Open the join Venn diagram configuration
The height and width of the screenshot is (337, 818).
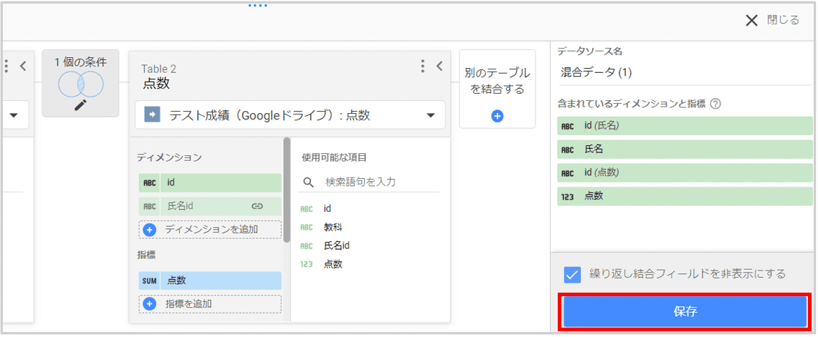(x=80, y=83)
